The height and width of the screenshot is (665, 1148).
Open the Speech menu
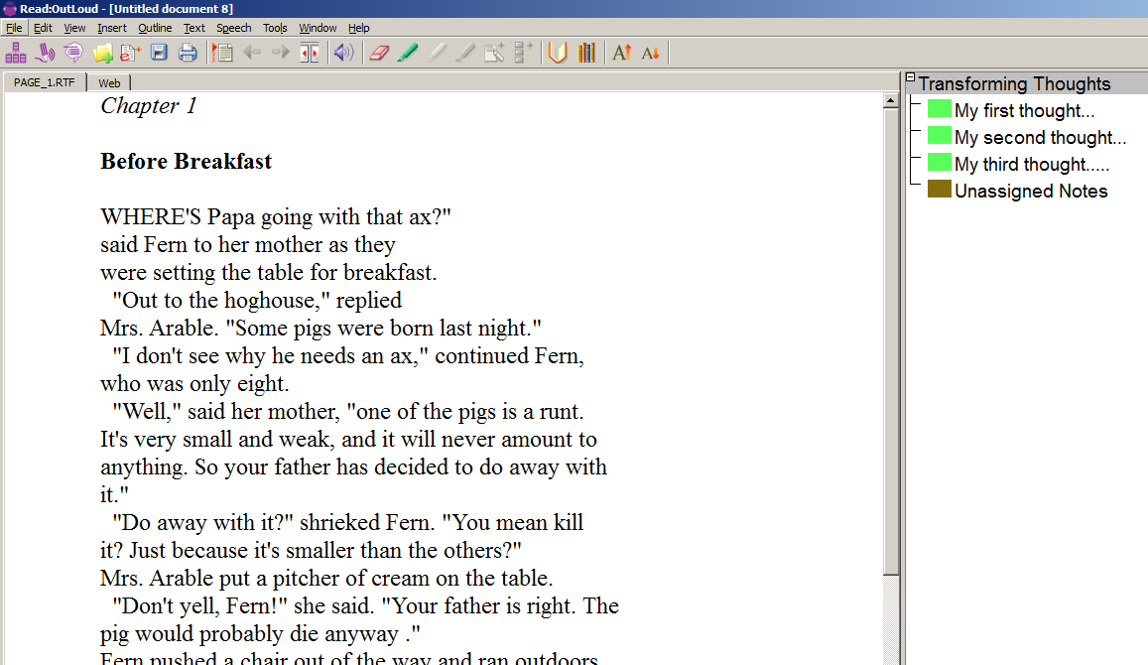click(x=233, y=28)
